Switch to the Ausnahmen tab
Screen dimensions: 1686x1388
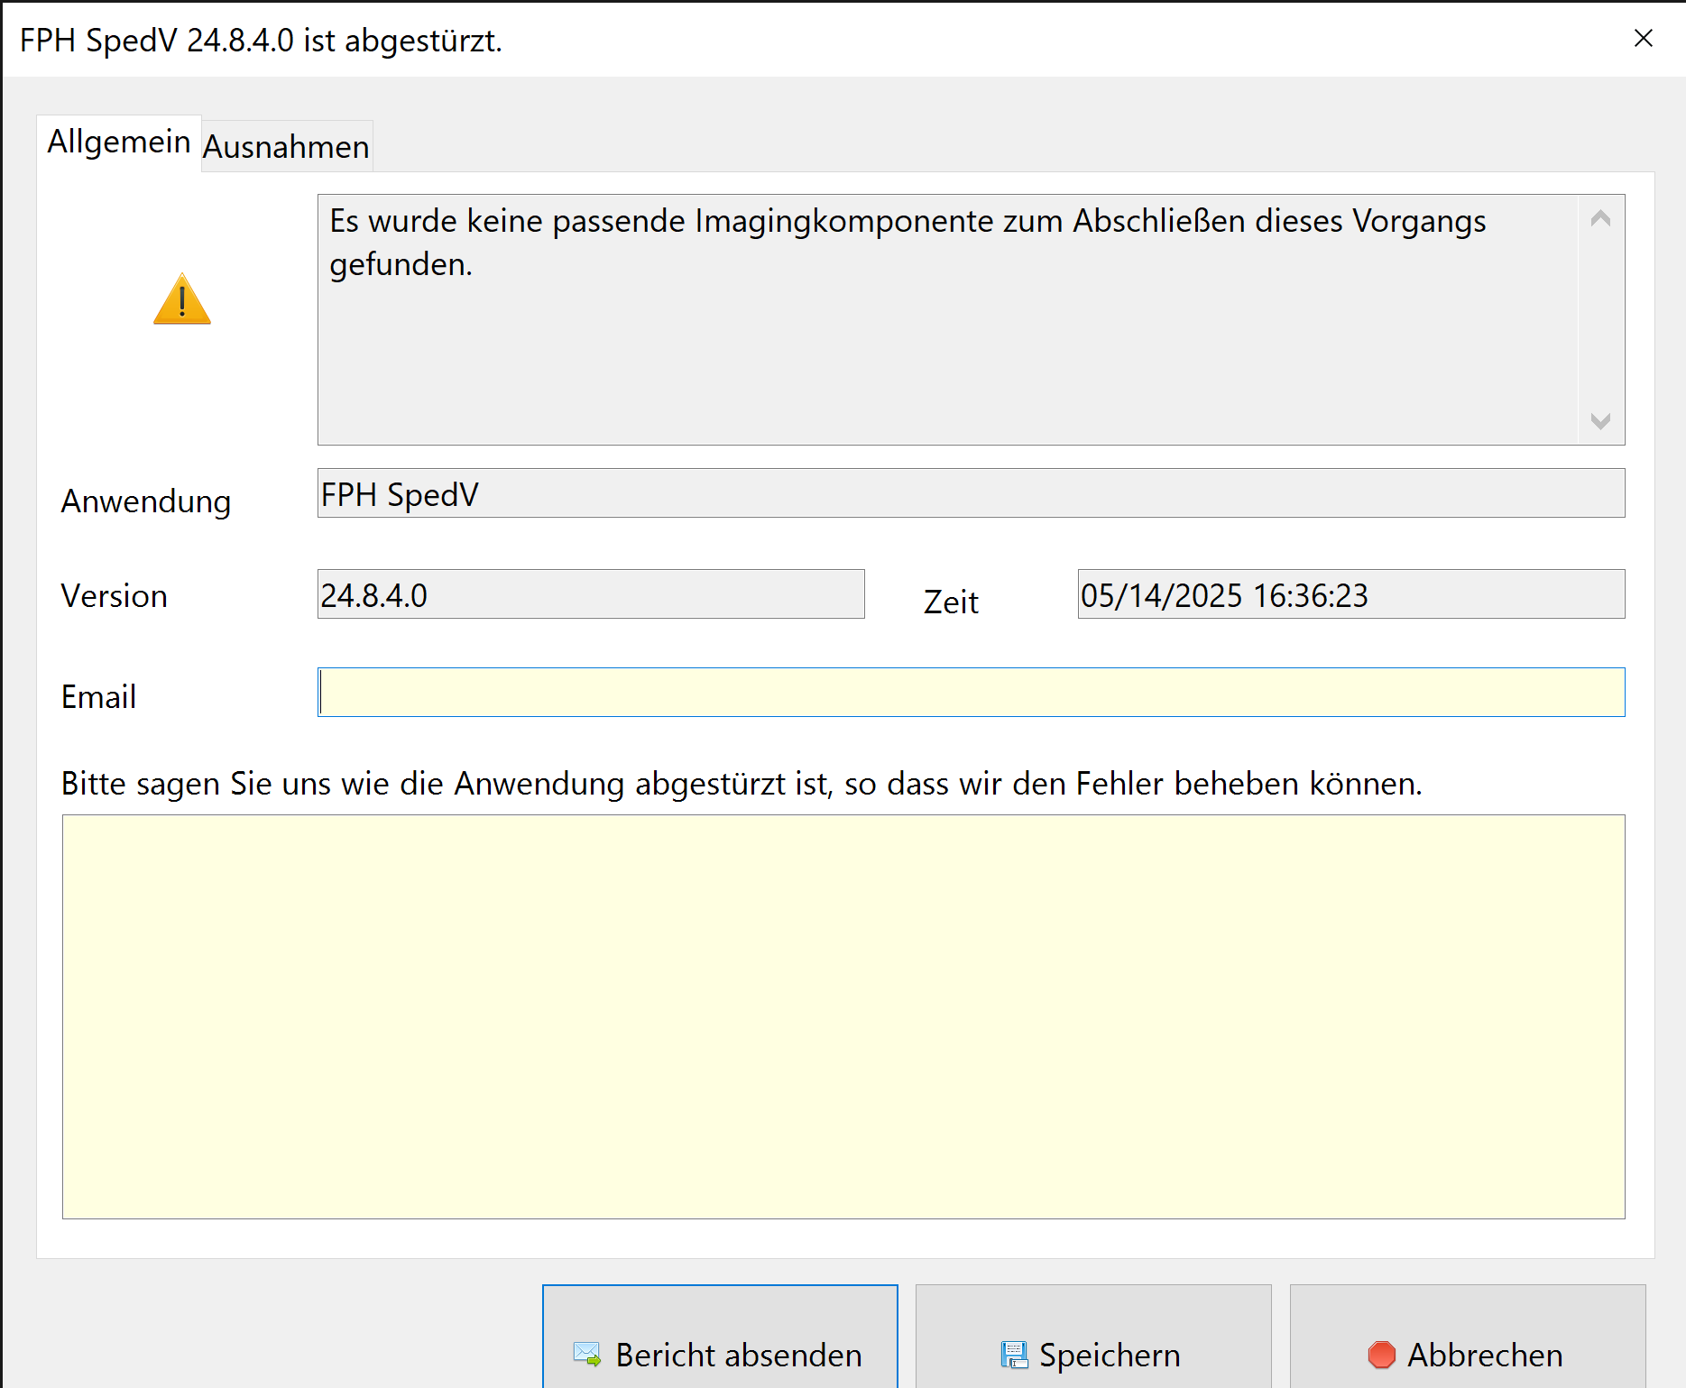point(286,146)
